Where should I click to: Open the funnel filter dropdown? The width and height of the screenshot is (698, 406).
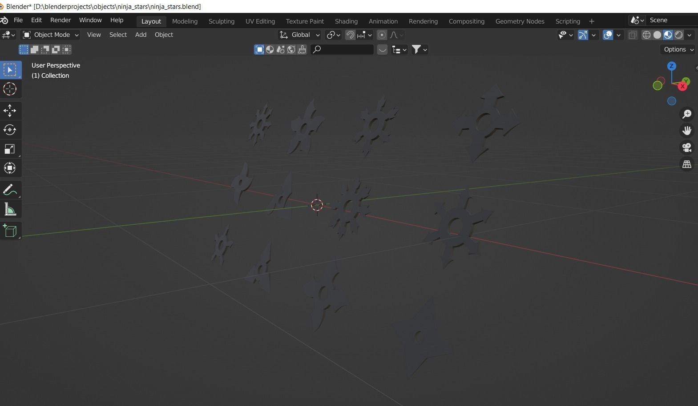click(420, 49)
